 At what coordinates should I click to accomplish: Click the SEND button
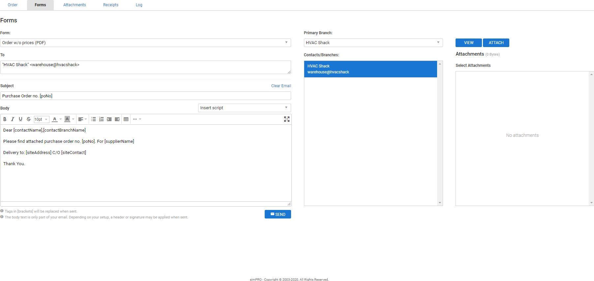[x=278, y=214]
